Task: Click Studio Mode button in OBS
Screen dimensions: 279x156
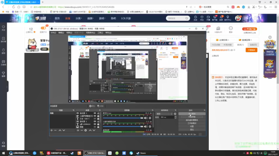Action: pos(192,123)
